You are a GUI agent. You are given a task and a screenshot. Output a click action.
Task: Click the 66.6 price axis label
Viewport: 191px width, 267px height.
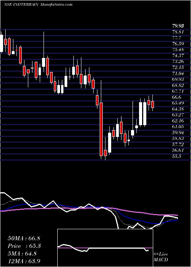click(176, 97)
